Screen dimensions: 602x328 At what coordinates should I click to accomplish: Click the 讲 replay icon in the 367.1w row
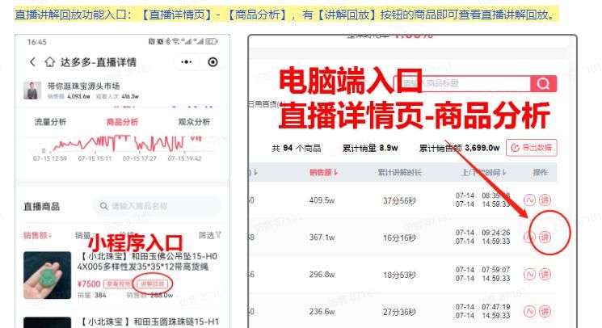[545, 237]
